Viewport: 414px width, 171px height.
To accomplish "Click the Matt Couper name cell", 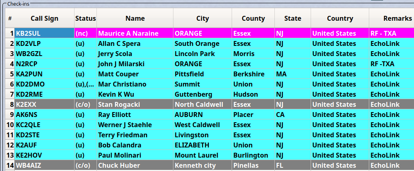I will coord(135,74).
